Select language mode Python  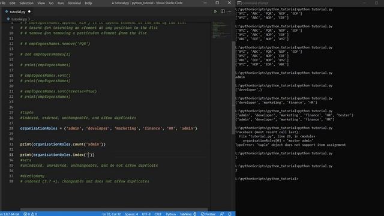point(170,214)
